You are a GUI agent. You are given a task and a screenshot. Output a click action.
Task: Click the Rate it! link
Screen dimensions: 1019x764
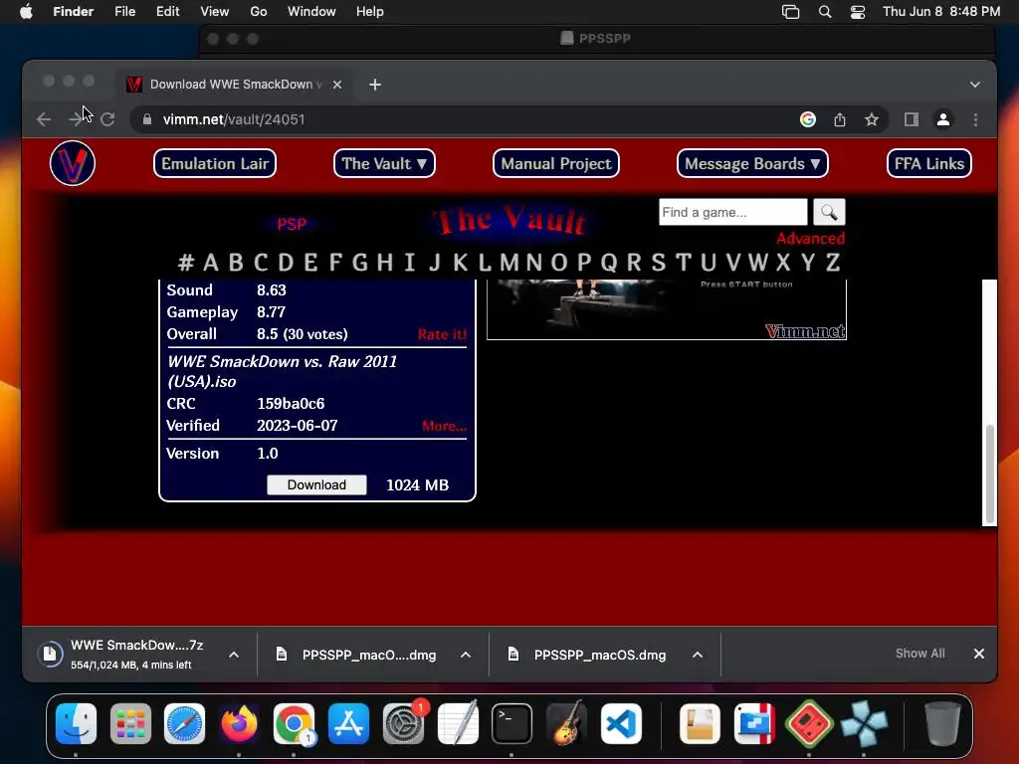click(442, 334)
